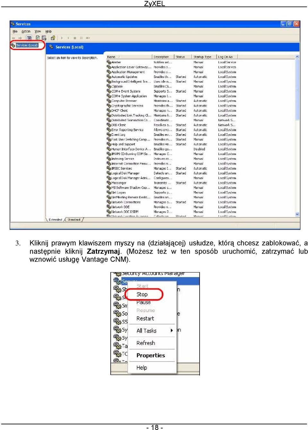Viewport: 308px width, 430px height.
Task: Expand the All Tasks submenu arrow
Action: [172, 330]
